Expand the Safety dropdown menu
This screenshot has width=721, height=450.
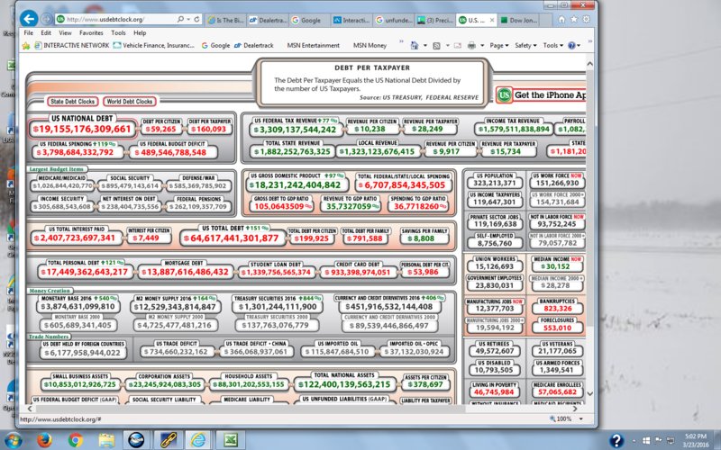525,46
